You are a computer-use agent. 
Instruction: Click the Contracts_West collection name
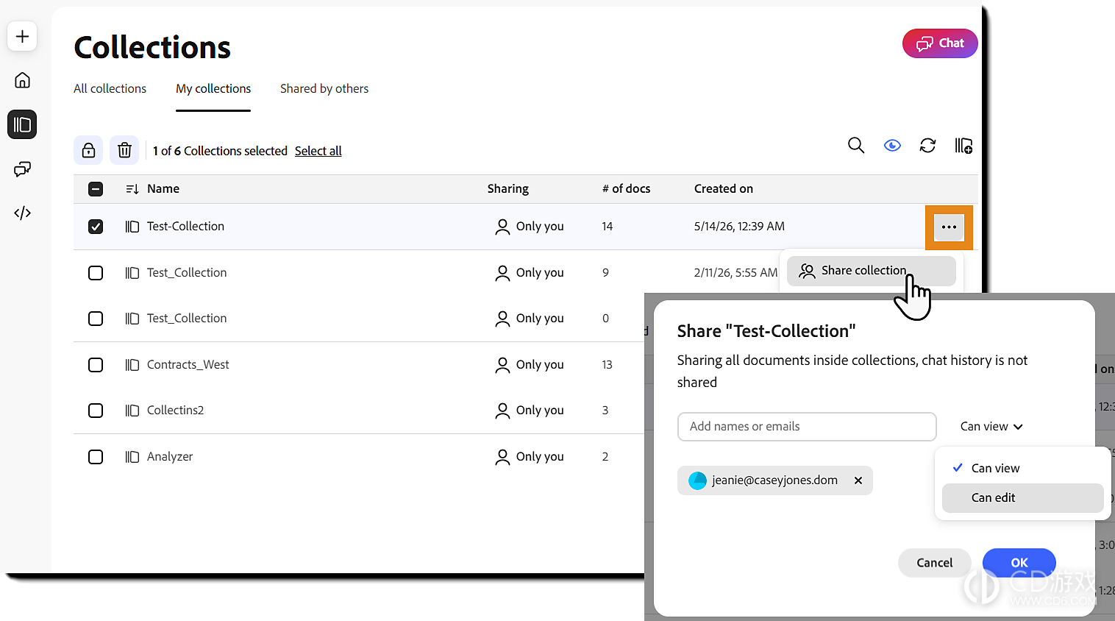coord(188,365)
